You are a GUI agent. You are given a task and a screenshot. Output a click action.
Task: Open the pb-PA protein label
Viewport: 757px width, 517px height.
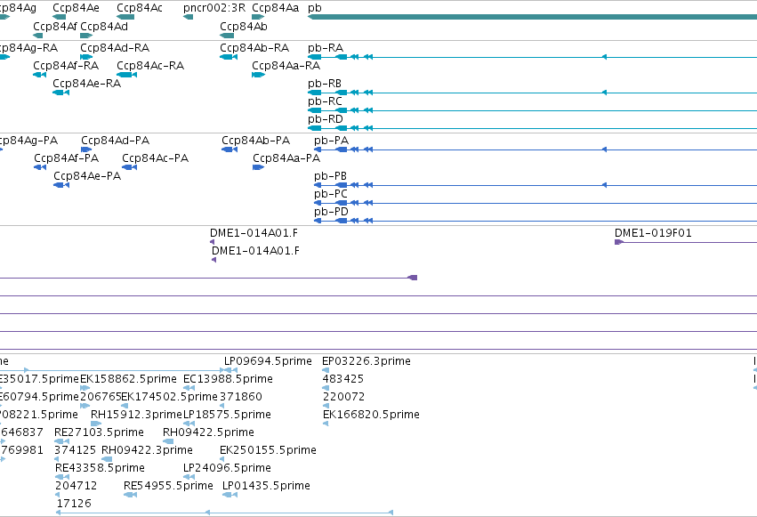click(x=331, y=141)
